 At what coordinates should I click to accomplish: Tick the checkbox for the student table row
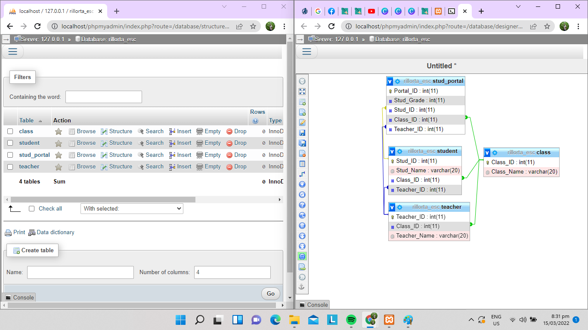10,143
